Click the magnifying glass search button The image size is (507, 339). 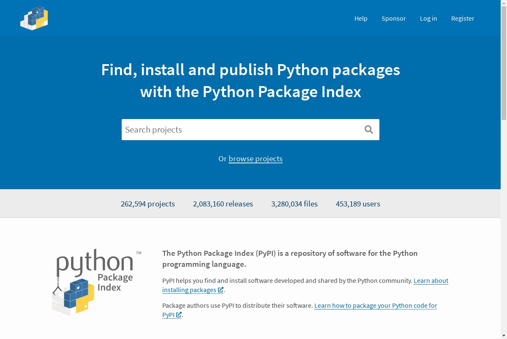[x=369, y=130]
